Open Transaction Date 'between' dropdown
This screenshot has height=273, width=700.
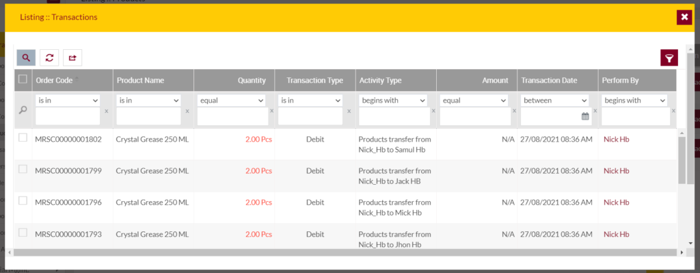(x=554, y=101)
